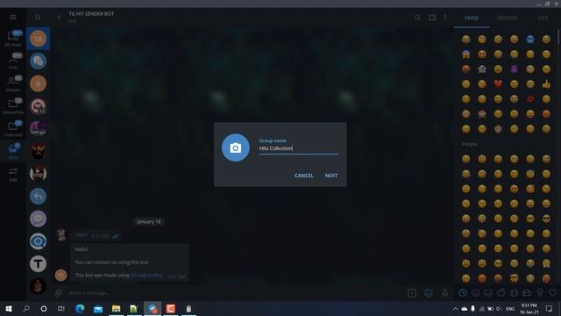Screen dimensions: 561x316
Task: Click NEXT to continue group creation
Action: 331,176
